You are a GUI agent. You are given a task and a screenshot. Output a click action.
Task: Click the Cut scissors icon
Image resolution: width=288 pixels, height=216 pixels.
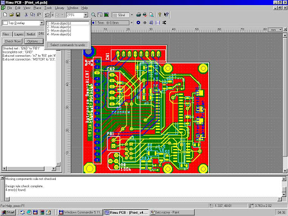coord(26,15)
